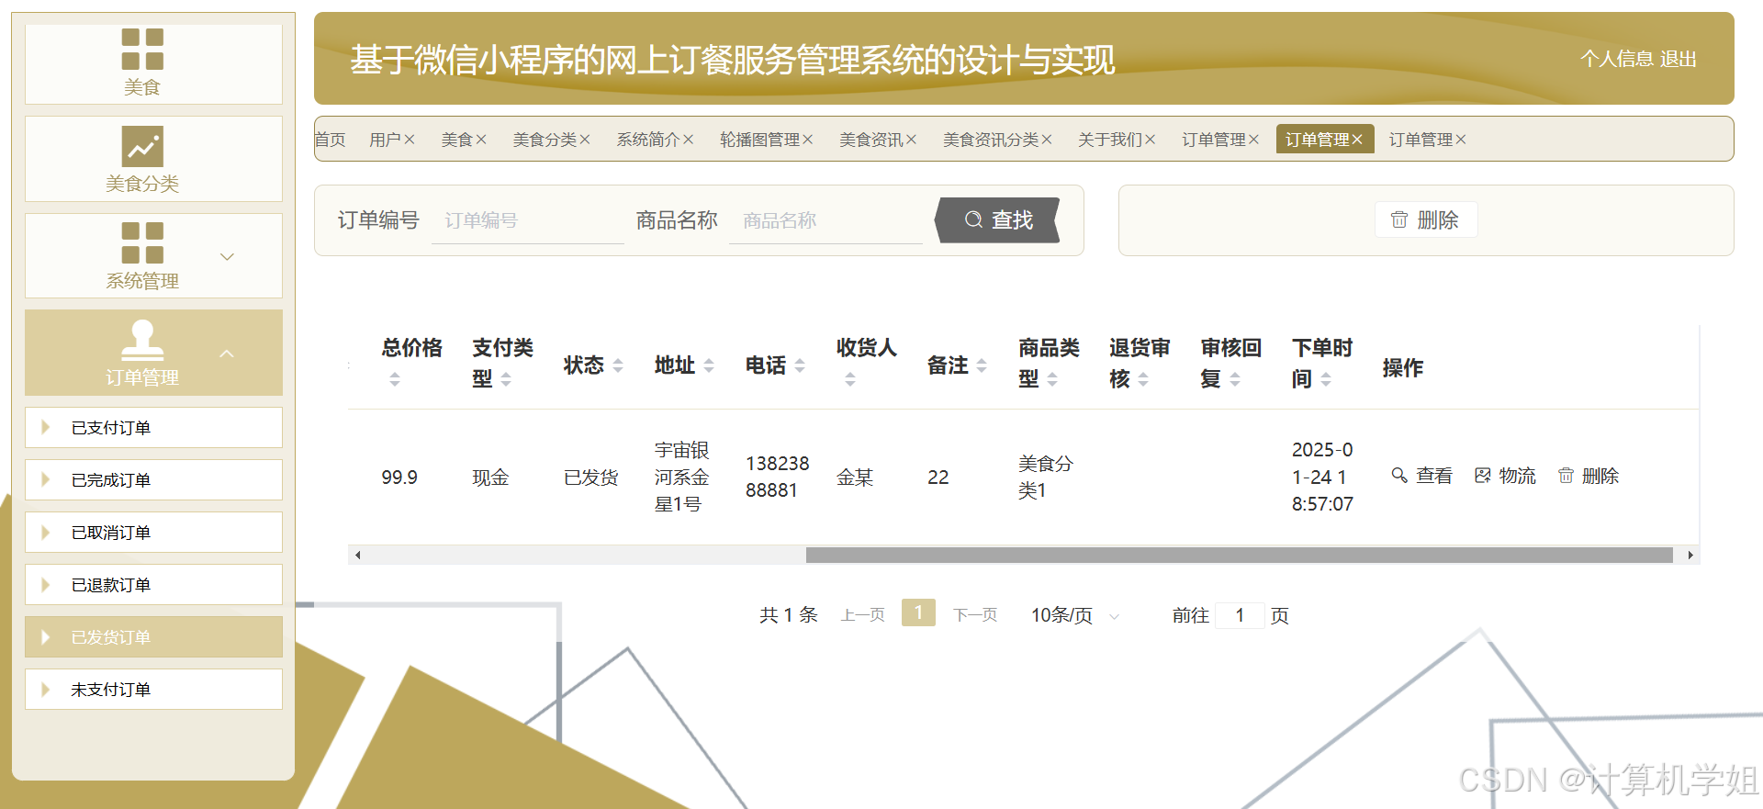Screen dimensions: 1763x809
Task: Sort the table by 退货审核
Action: [x=1143, y=379]
